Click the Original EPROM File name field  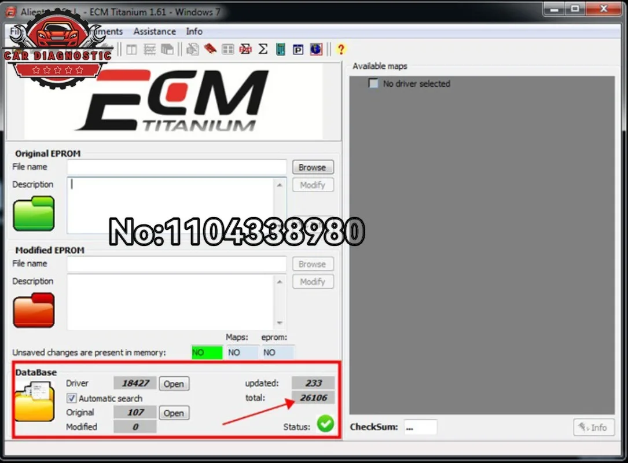(177, 167)
